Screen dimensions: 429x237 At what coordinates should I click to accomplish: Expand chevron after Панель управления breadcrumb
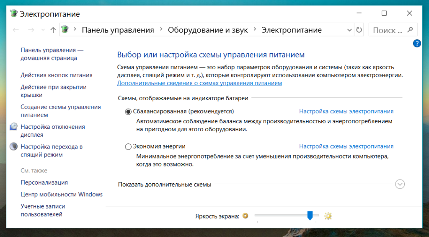(x=161, y=29)
